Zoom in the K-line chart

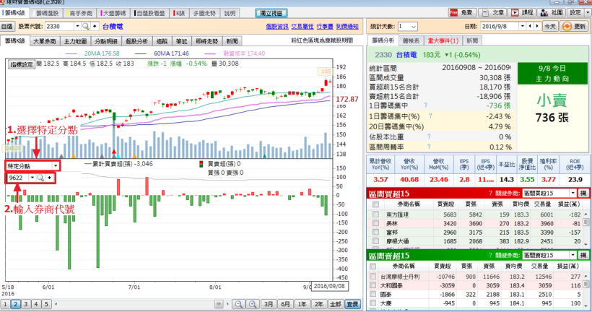coord(253,304)
